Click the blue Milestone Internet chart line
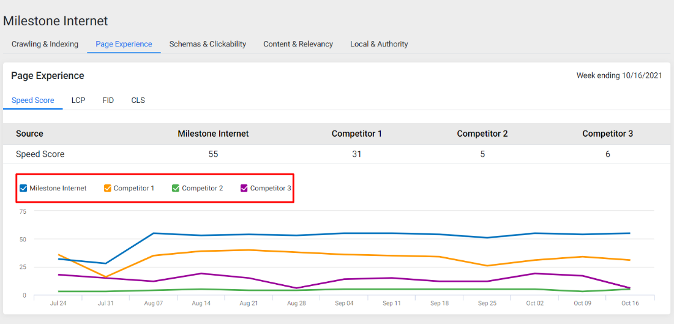The image size is (674, 324). (x=344, y=233)
